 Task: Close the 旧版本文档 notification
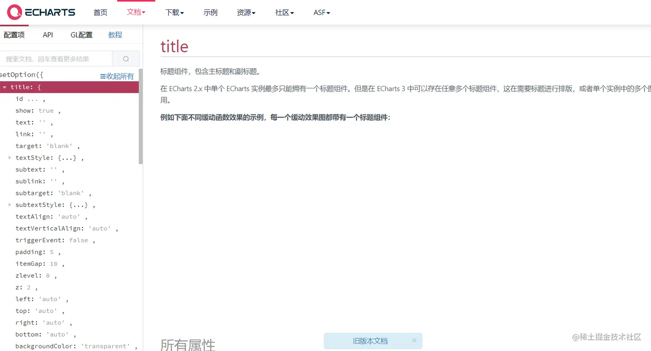(414, 340)
